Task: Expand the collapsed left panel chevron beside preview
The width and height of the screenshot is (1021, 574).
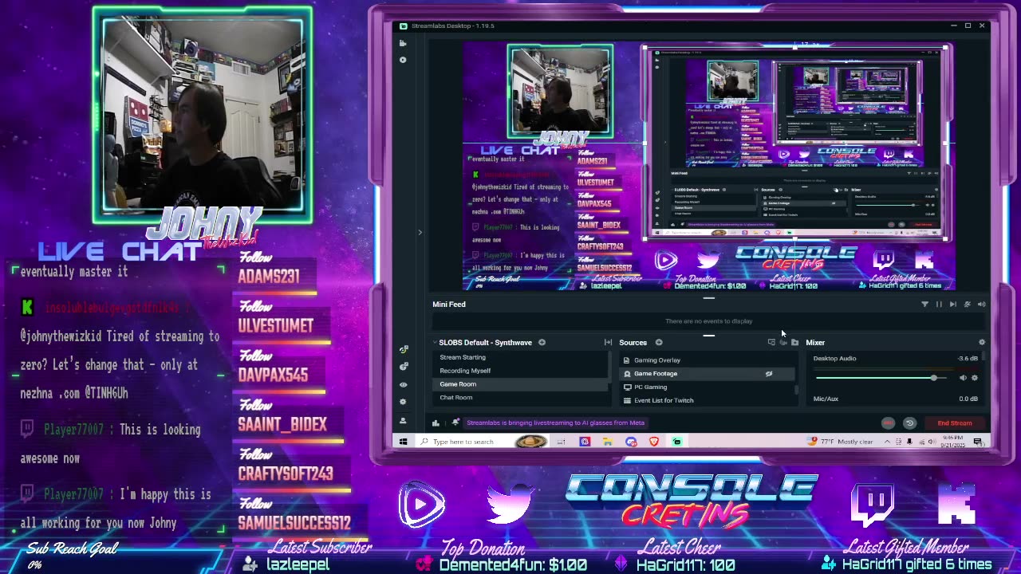Action: [x=420, y=233]
